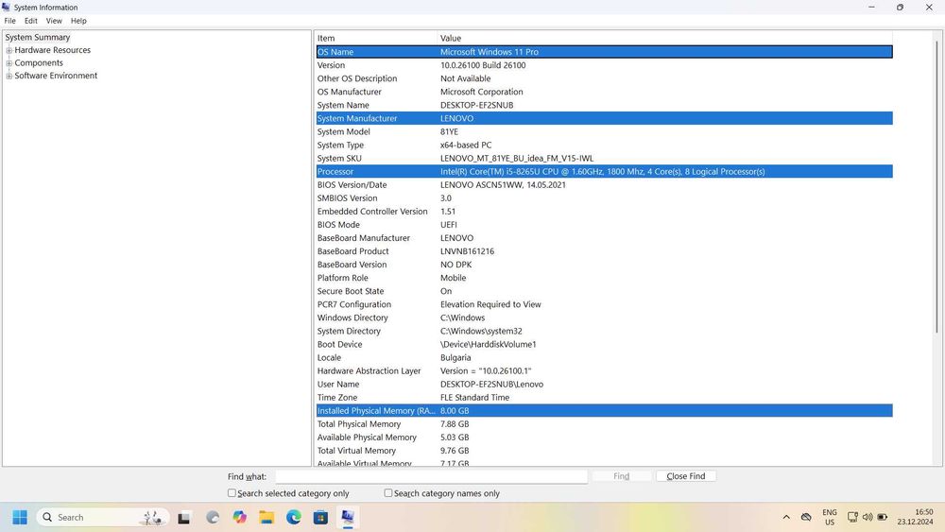Open the volume tray icon
This screenshot has width=945, height=532.
click(868, 517)
